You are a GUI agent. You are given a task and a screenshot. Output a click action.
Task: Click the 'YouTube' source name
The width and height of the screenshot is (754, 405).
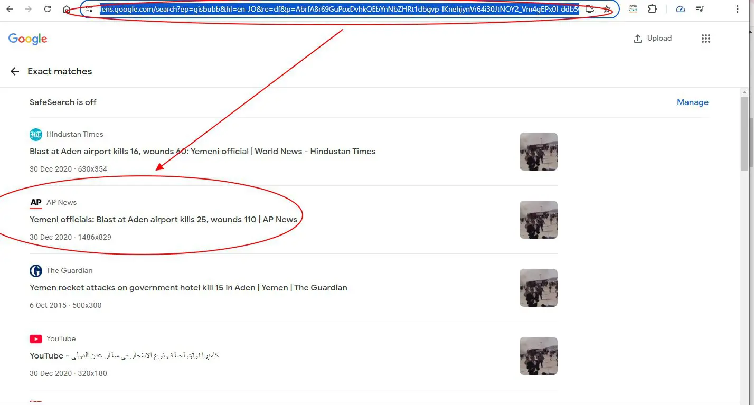[61, 339]
